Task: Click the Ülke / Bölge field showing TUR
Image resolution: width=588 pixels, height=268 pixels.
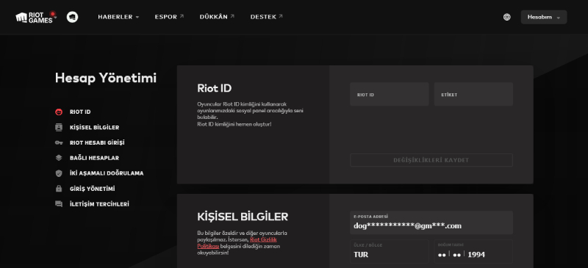Action: tap(390, 252)
